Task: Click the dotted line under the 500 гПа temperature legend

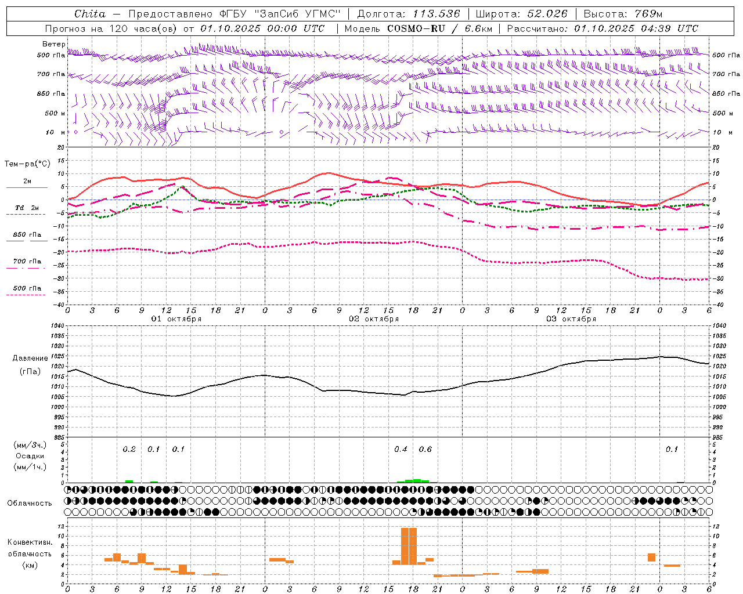Action: (26, 295)
